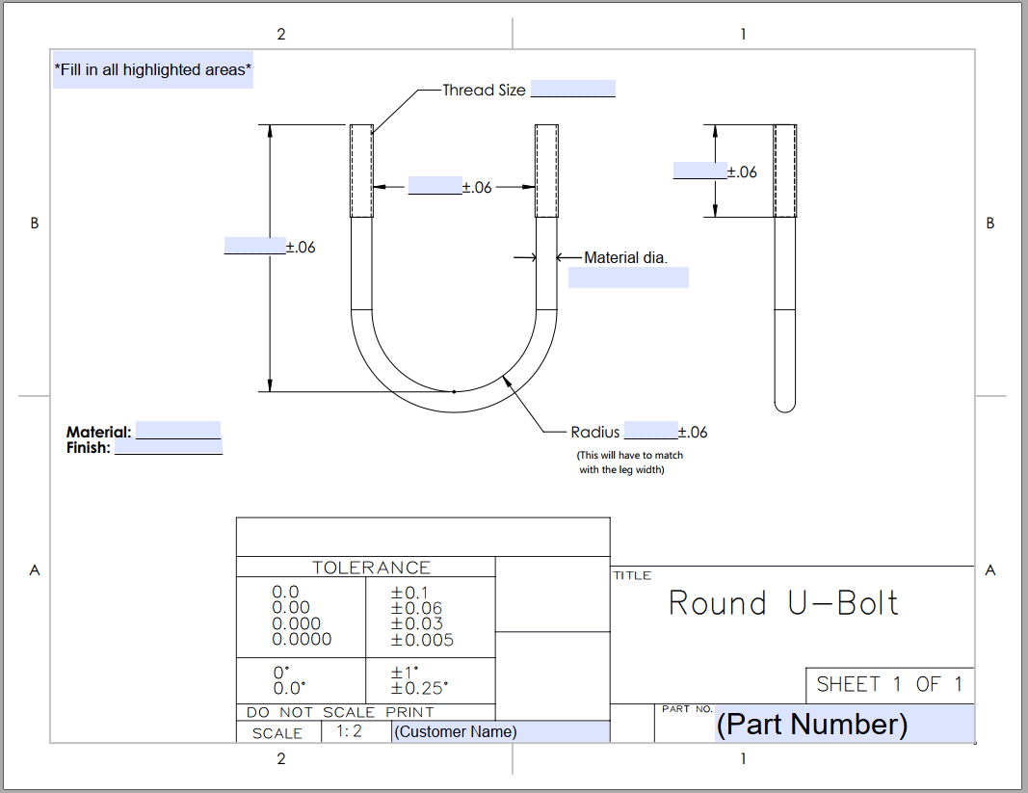The height and width of the screenshot is (793, 1028).
Task: Select the inside width dimension field beside ±.06
Action: click(433, 184)
